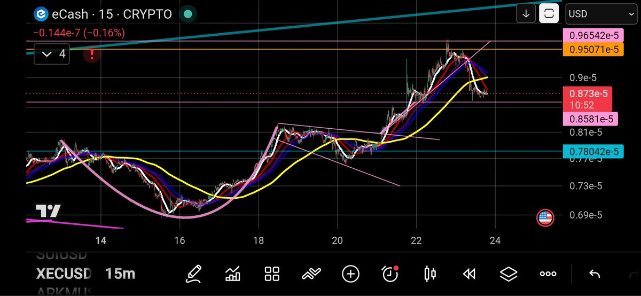Image resolution: width=641 pixels, height=296 pixels.
Task: Tap the add plus circle icon
Action: [350, 274]
